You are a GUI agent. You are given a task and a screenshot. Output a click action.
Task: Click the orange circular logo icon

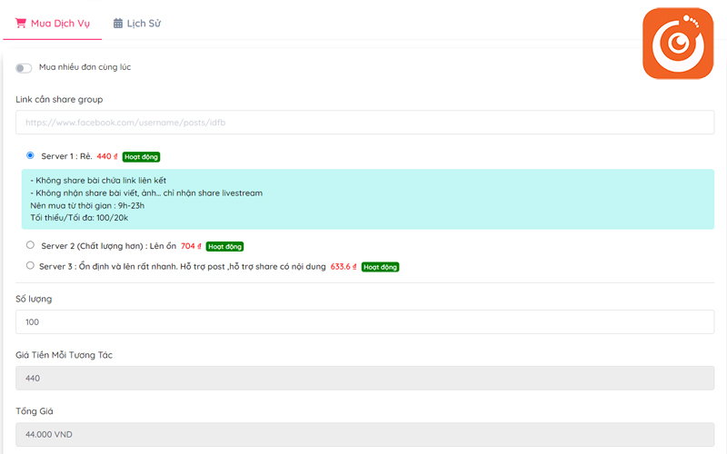[679, 43]
